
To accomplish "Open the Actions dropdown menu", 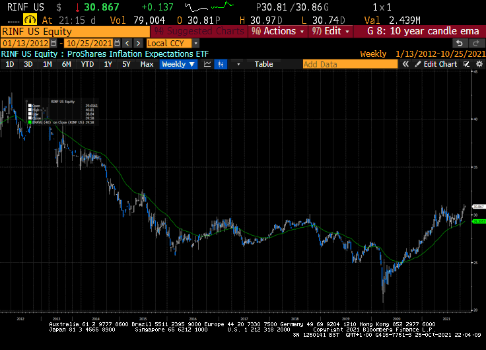I will click(278, 31).
